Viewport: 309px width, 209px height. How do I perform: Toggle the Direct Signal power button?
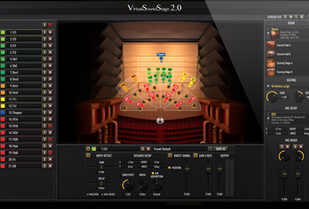[170, 155]
